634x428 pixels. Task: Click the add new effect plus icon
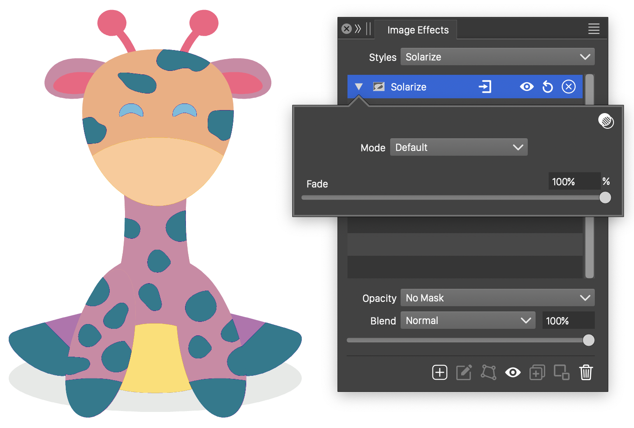[439, 372]
